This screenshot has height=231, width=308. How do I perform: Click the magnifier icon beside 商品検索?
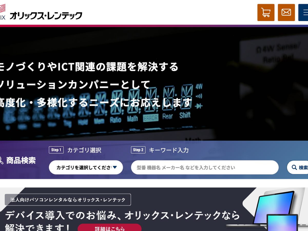(2, 160)
